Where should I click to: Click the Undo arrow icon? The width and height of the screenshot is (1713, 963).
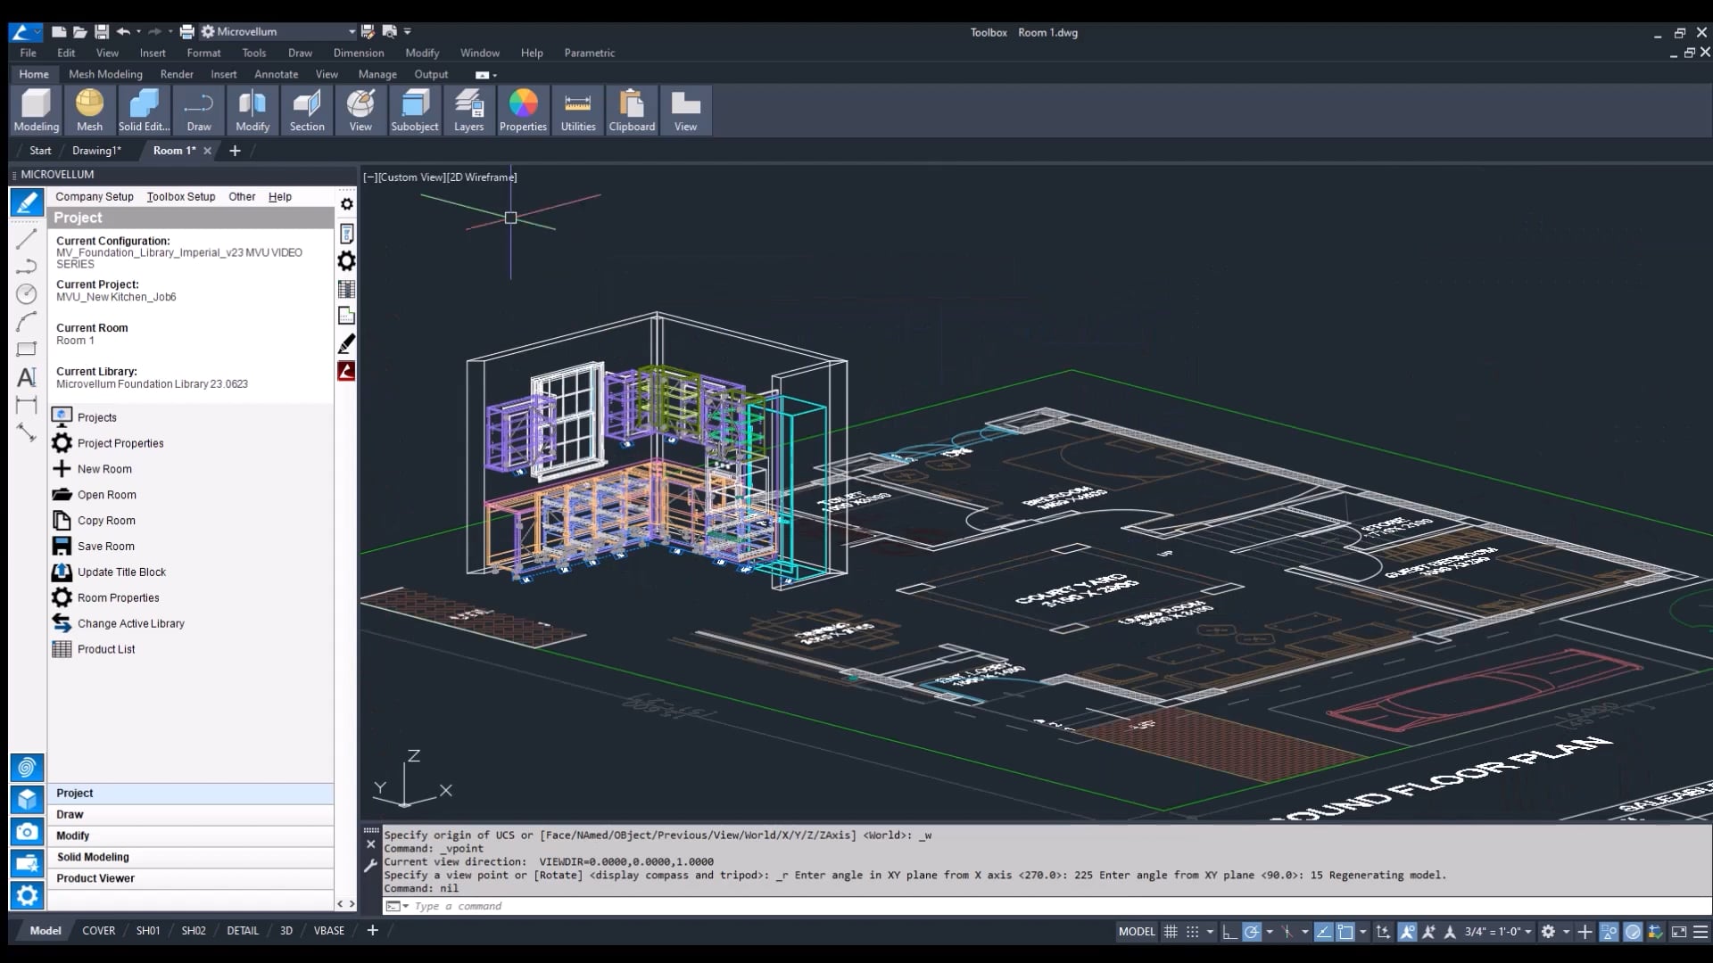click(x=123, y=31)
